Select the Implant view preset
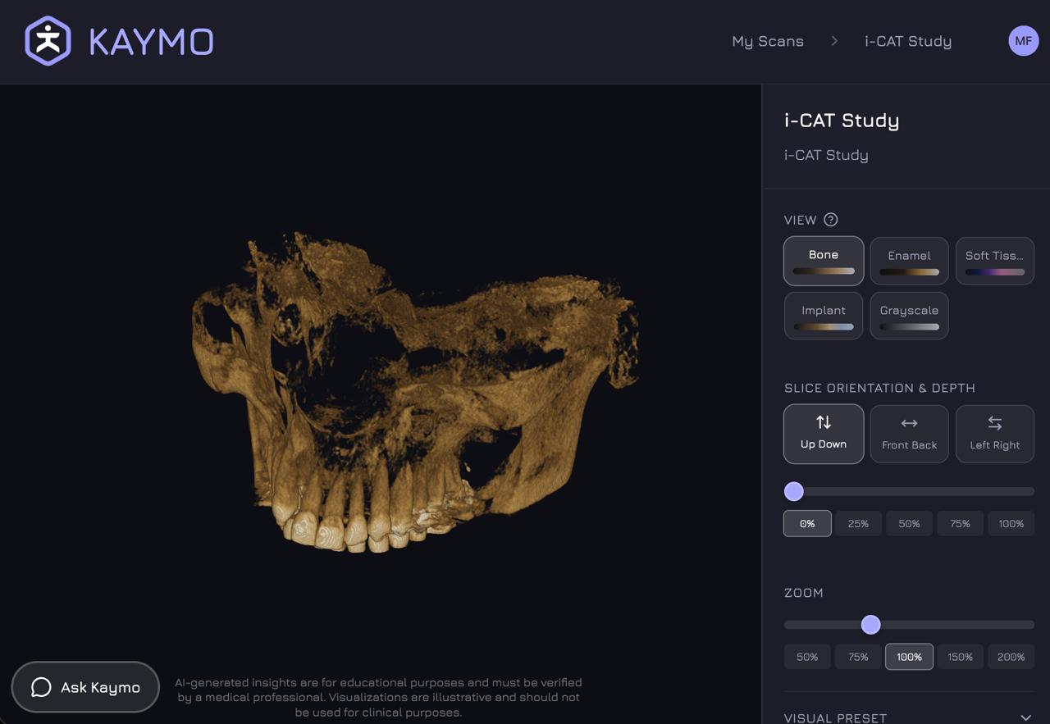This screenshot has width=1050, height=724. (823, 315)
